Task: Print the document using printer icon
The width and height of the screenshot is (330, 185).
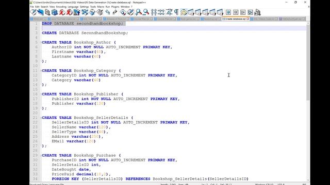Action: click(77, 12)
